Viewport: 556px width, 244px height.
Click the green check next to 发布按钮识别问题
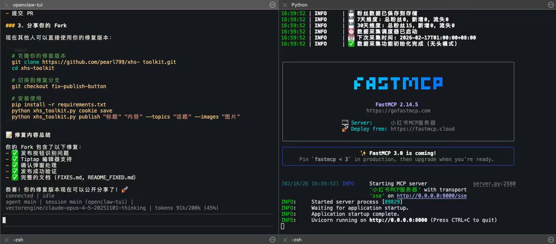pos(15,153)
